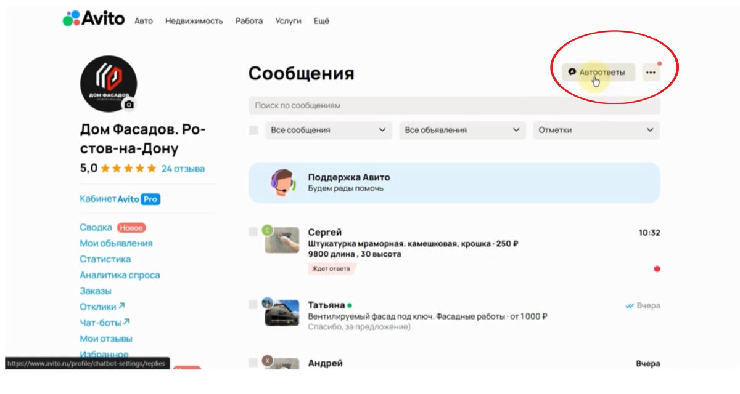Select the checkbox for Сергей's message
Image resolution: width=740 pixels, height=394 pixels.
[x=253, y=232]
